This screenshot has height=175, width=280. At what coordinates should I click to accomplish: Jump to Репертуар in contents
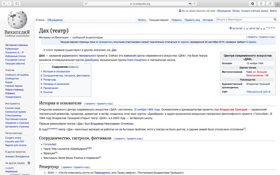[49, 80]
